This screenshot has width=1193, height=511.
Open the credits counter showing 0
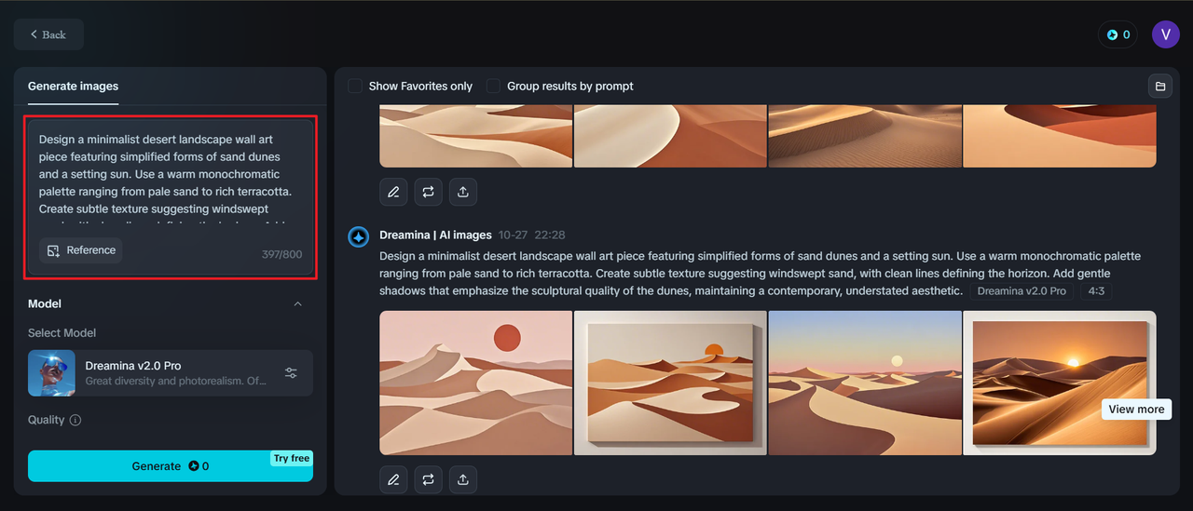(1118, 34)
